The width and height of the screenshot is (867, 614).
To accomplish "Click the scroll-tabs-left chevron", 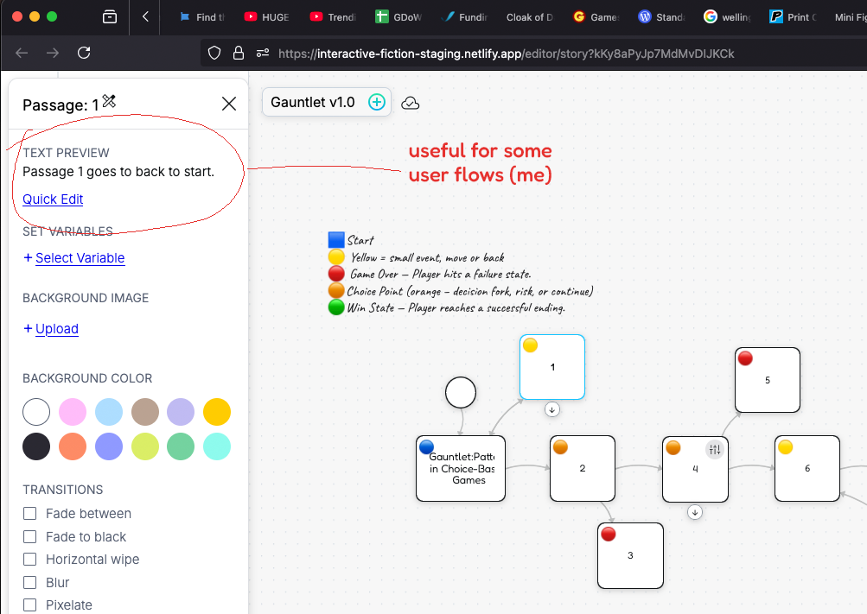I will click(145, 16).
